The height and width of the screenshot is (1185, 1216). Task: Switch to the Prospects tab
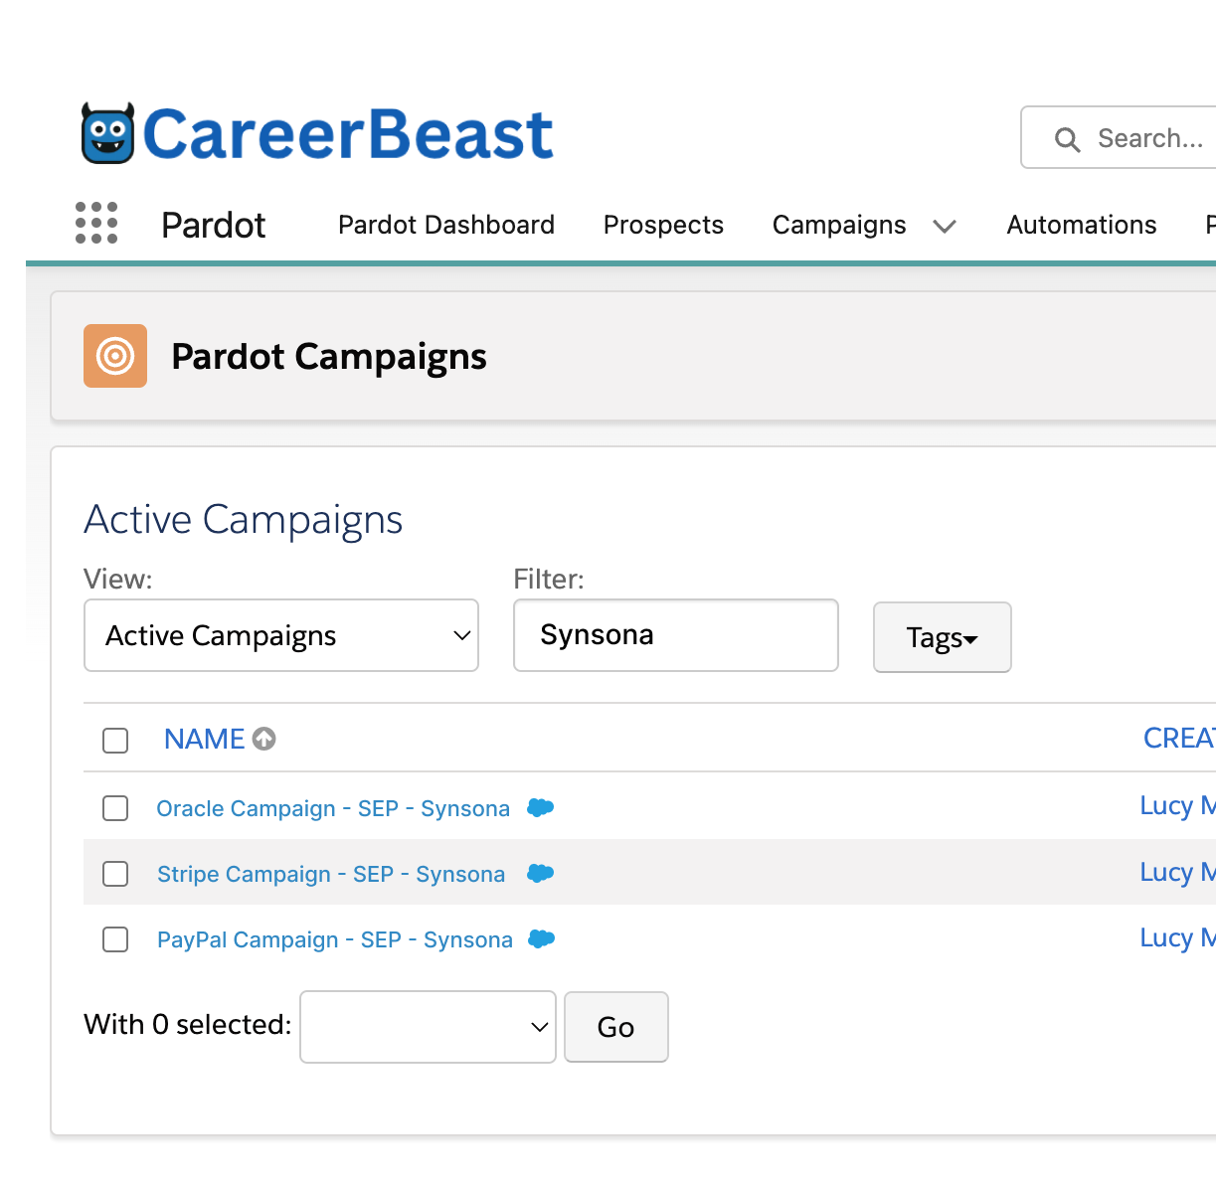[x=663, y=225]
